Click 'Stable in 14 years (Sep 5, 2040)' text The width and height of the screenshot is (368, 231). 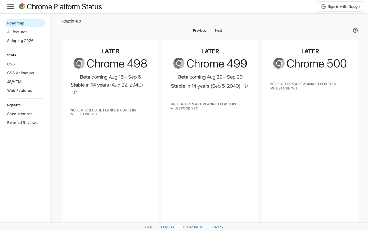(206, 86)
